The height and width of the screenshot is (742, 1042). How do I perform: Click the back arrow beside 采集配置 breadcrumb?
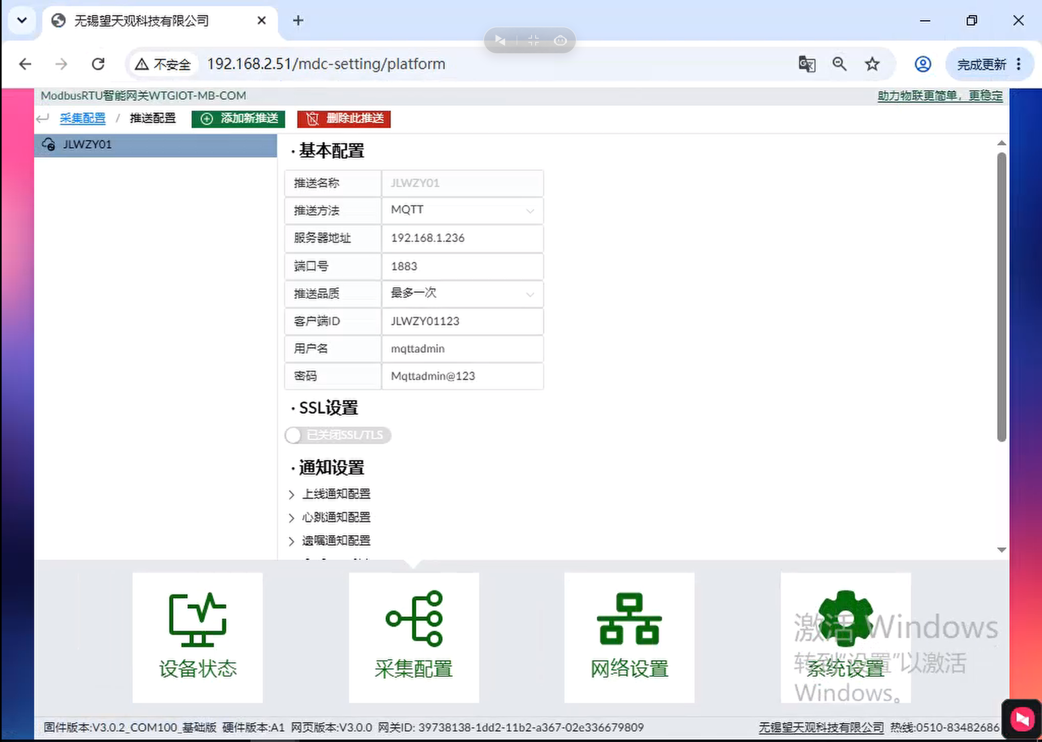pyautogui.click(x=43, y=119)
